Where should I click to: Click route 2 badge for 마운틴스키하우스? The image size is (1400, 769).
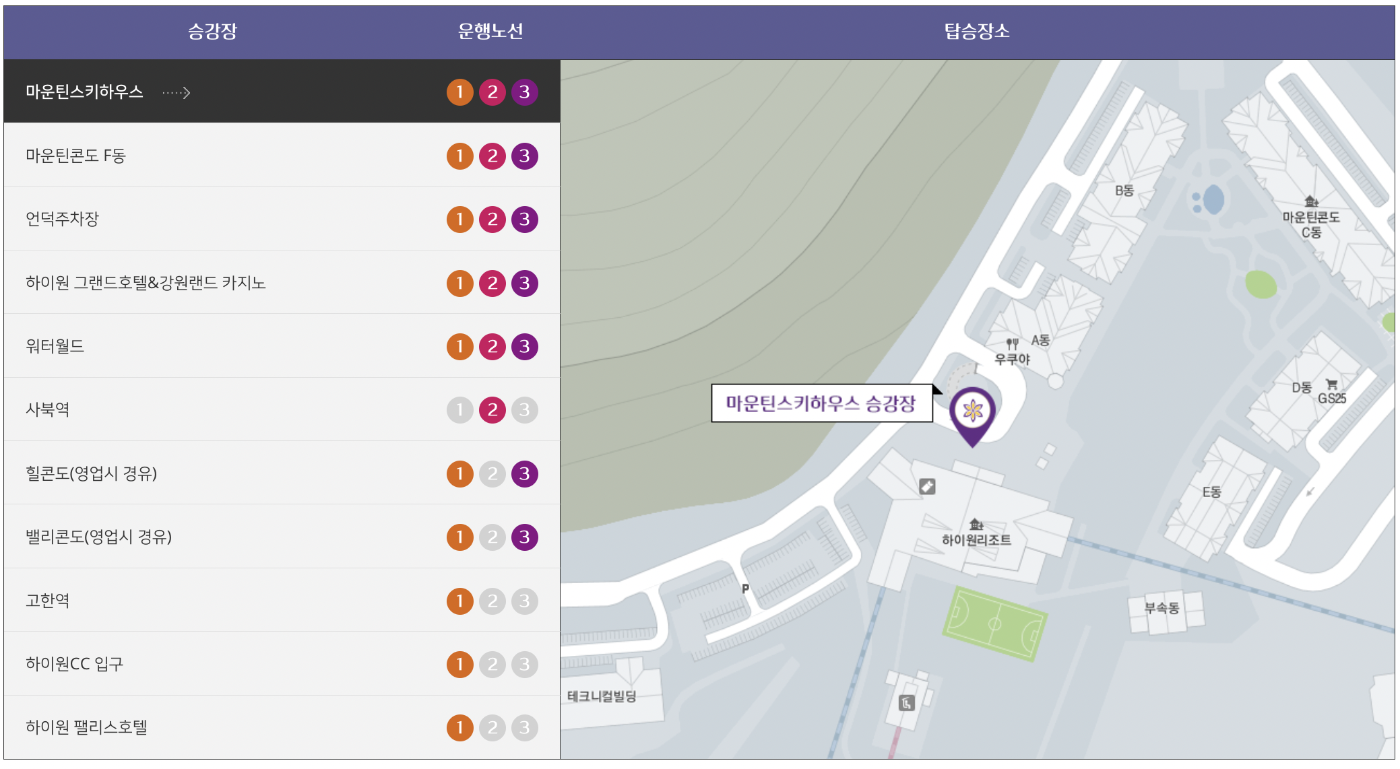[x=492, y=92]
